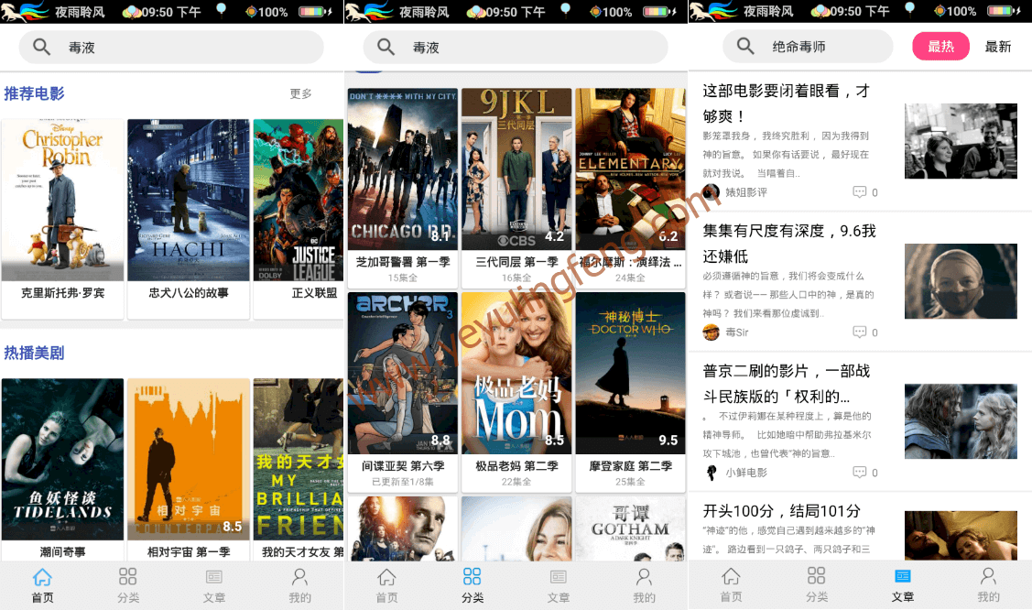Tap 小鲜电影 author avatar
The width and height of the screenshot is (1032, 610).
[x=711, y=473]
